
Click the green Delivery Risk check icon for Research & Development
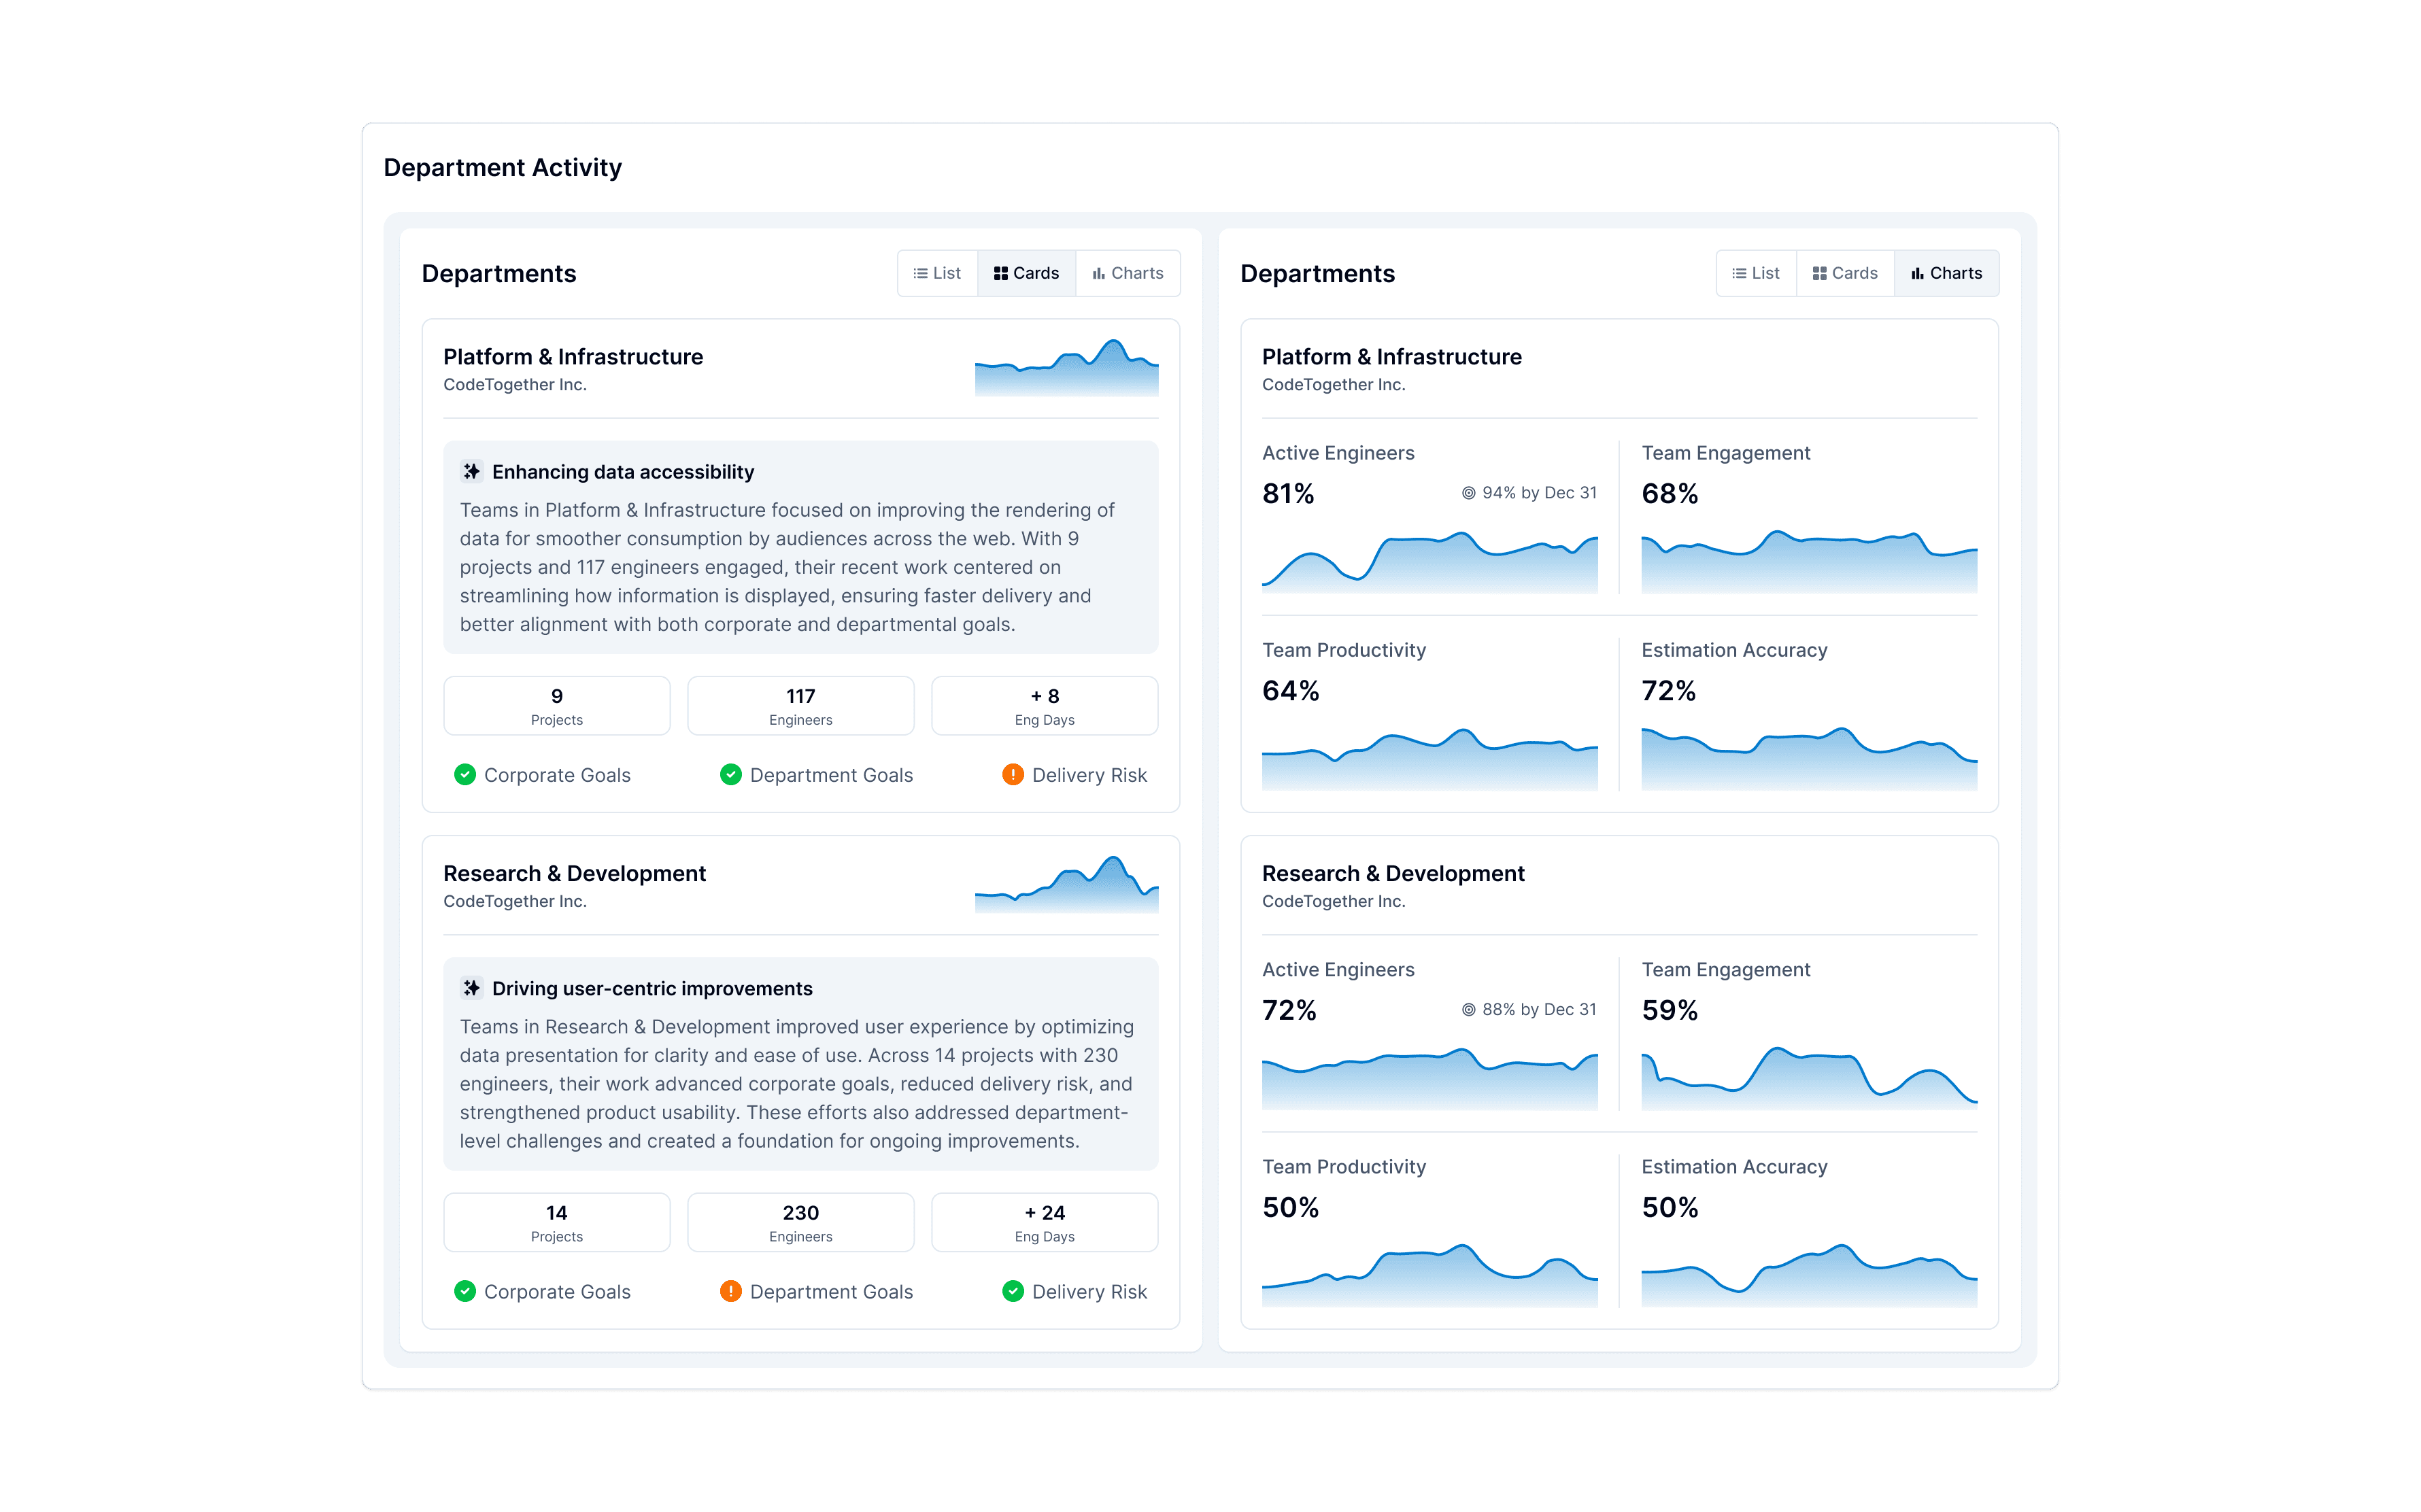tap(1012, 1291)
